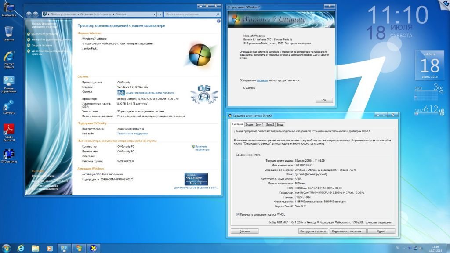Switch to the 'Экран' tab in DirectX diagnostics
This screenshot has width=450, height=253.
click(x=249, y=125)
